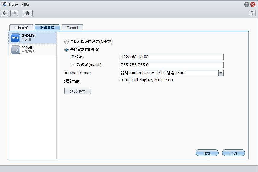This screenshot has width=258, height=172.
Task: Close the window with red X button
Action: point(253,5)
